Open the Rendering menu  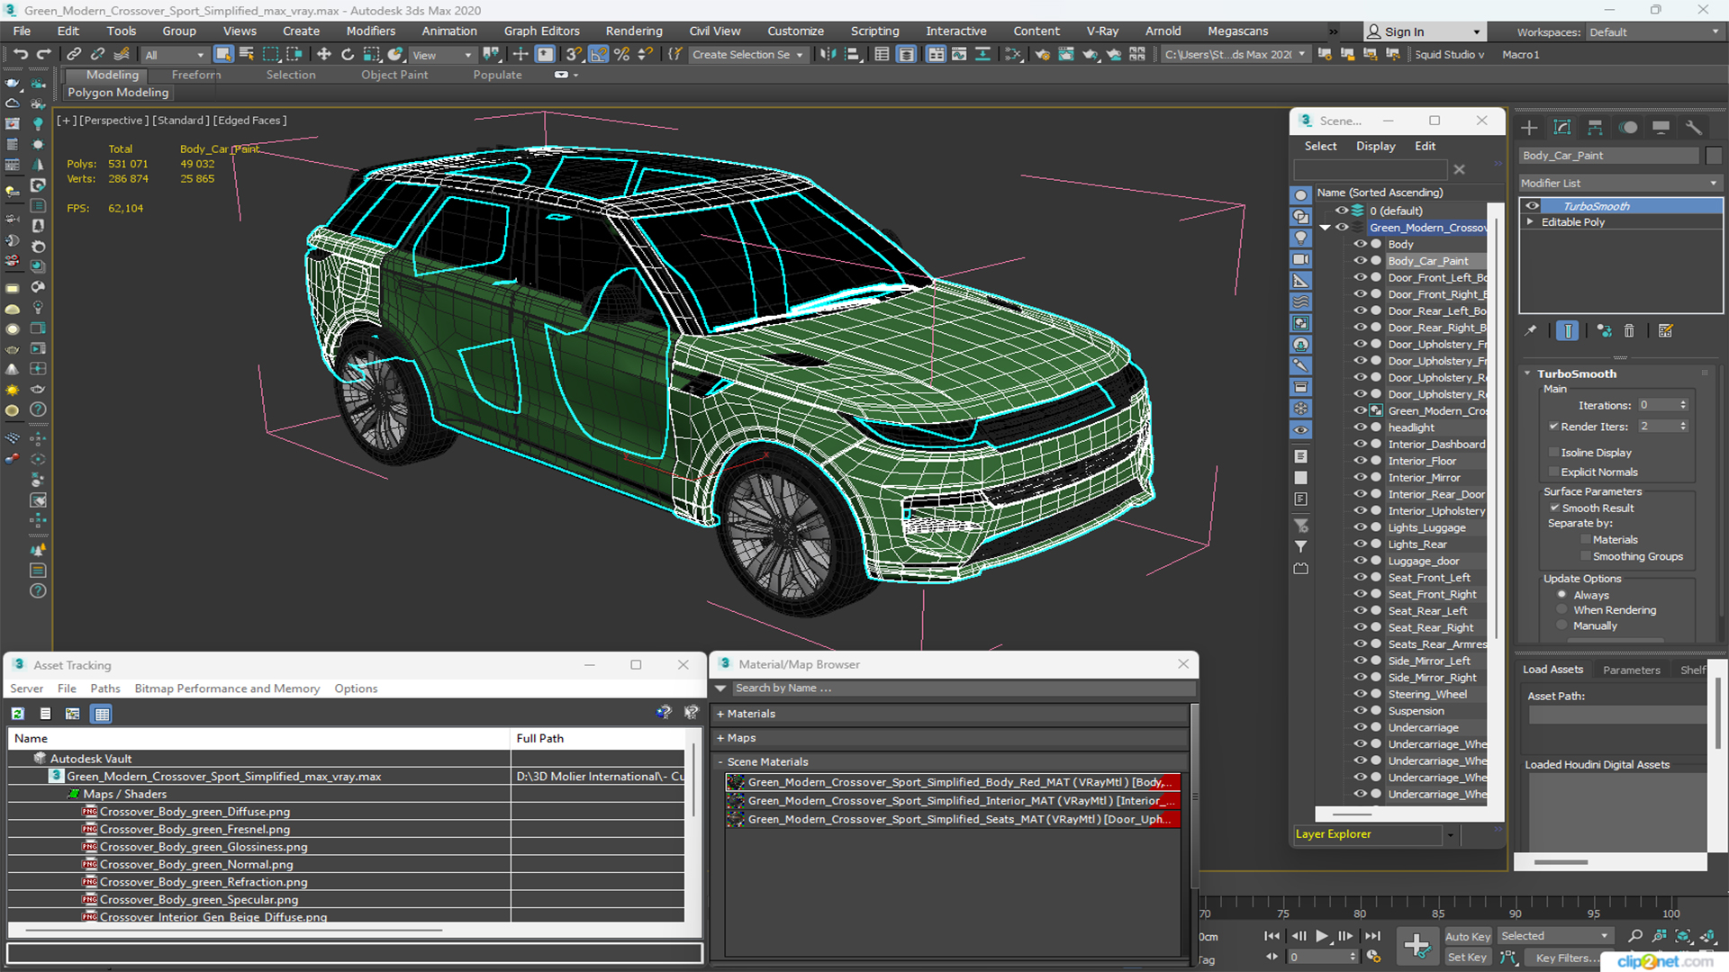[x=634, y=31]
